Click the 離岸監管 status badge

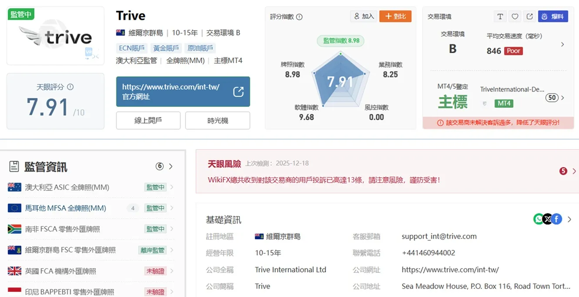pyautogui.click(x=152, y=250)
